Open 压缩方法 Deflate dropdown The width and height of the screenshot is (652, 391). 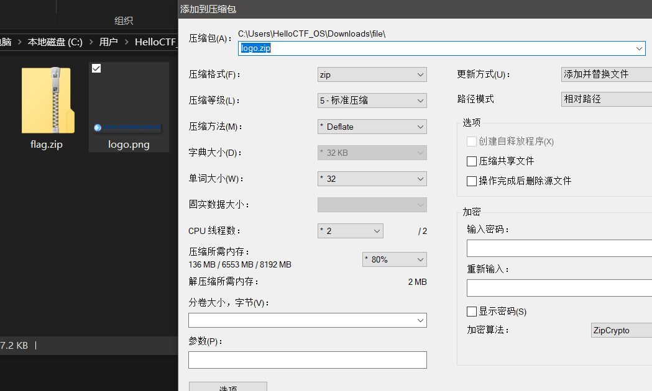coord(372,127)
